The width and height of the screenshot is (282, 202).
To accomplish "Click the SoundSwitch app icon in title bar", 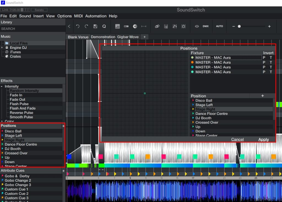I will (x=3, y=3).
